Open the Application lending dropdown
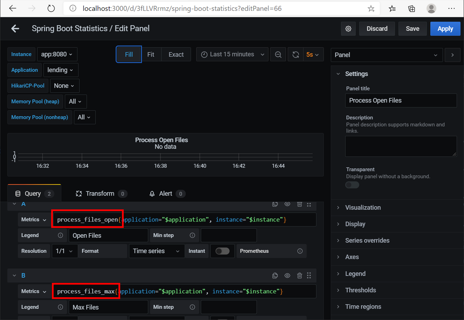Viewport: 464px width, 320px height. coord(61,70)
